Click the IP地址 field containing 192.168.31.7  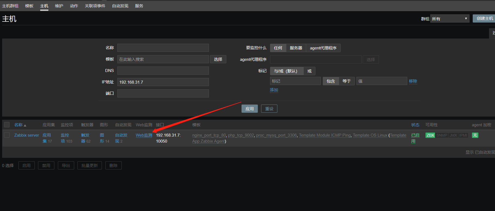tap(163, 82)
